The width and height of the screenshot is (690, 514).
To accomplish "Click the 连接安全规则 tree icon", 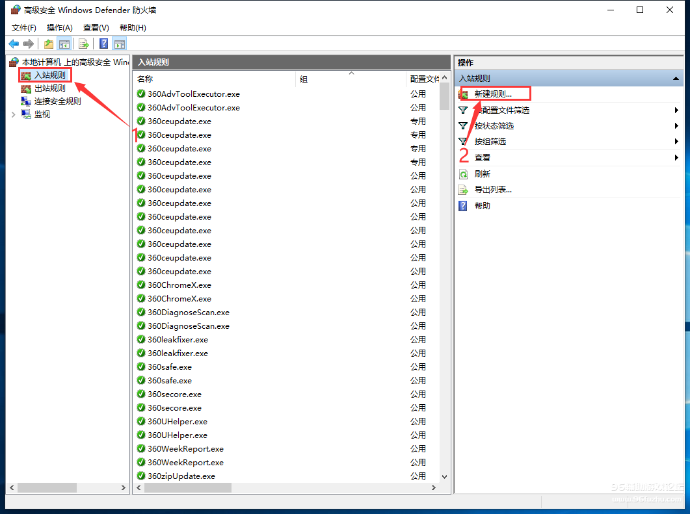I will coord(26,101).
